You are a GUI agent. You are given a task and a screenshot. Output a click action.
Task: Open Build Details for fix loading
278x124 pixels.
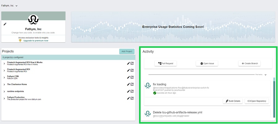click(x=233, y=101)
